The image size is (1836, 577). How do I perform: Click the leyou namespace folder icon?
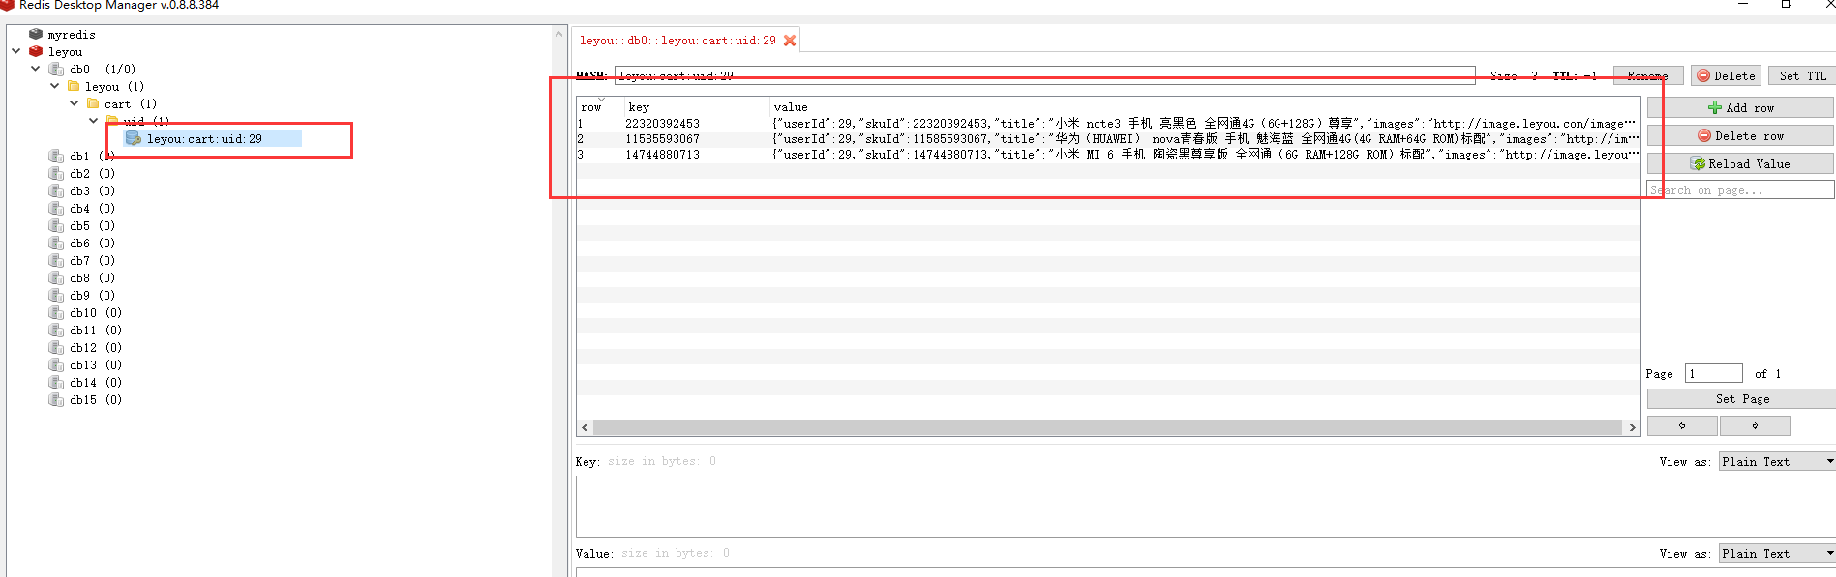point(74,86)
